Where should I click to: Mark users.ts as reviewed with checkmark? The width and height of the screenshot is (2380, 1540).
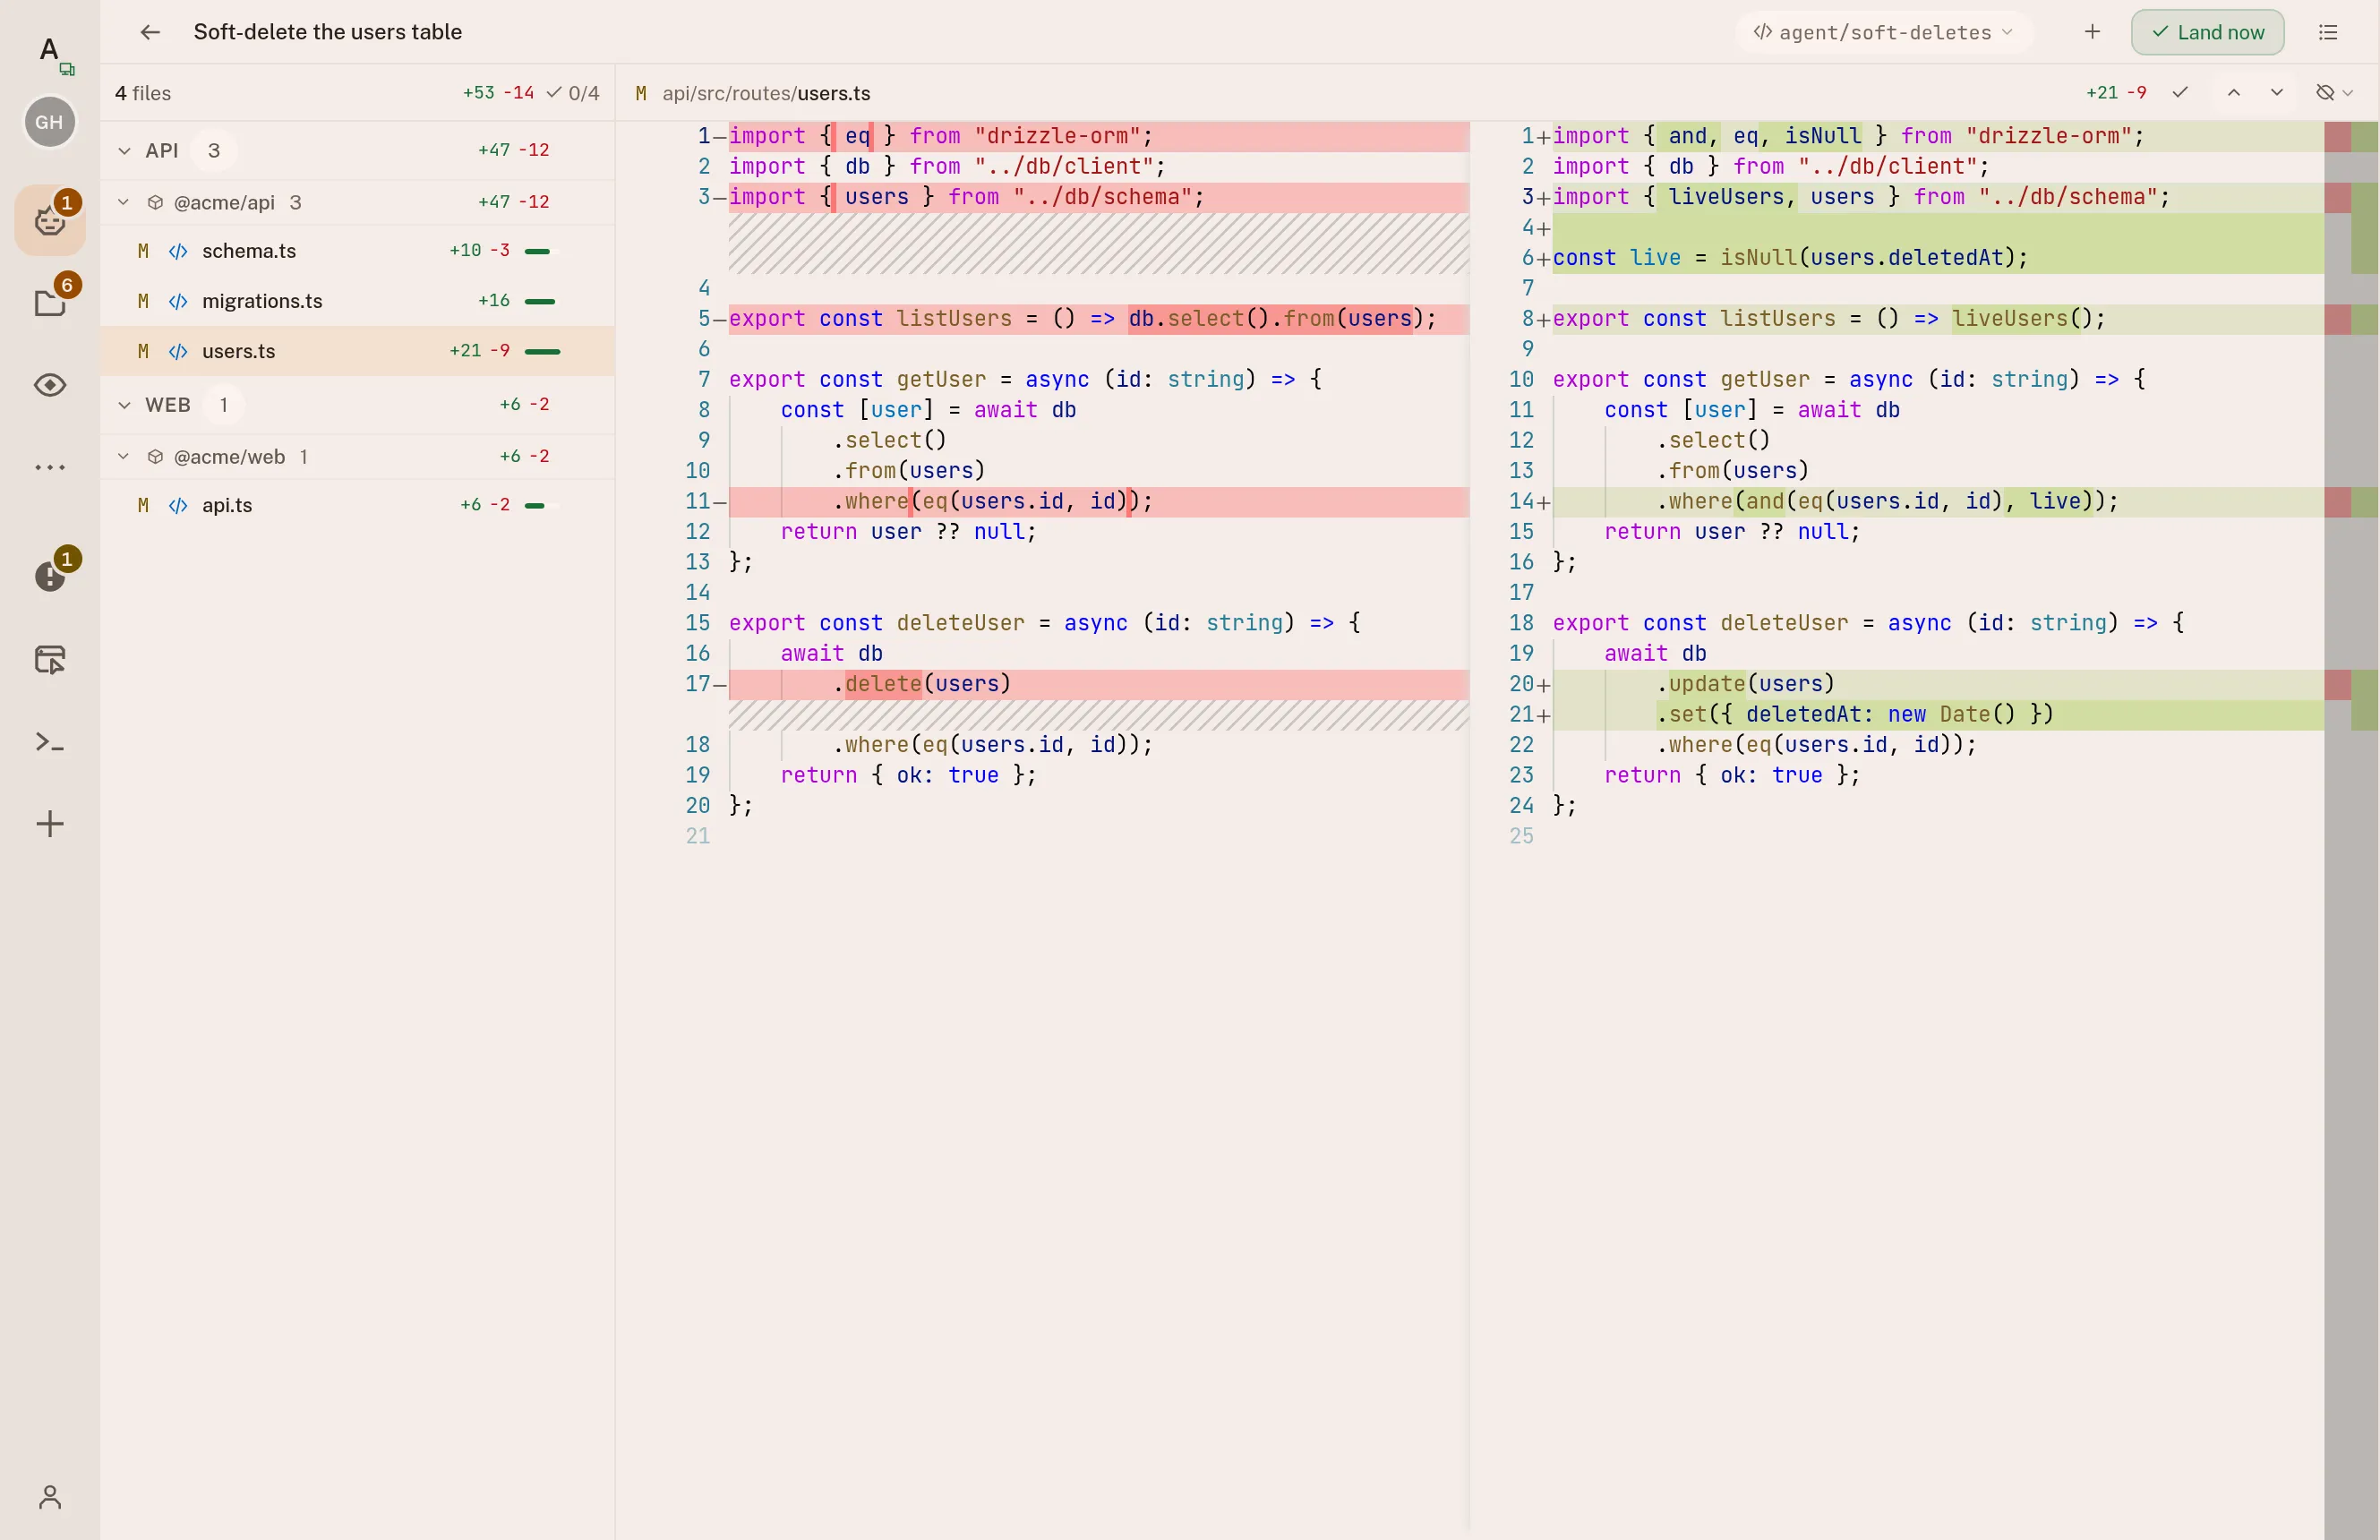coord(2180,93)
